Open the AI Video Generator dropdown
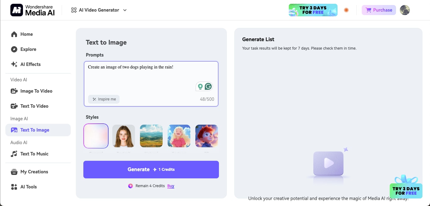The height and width of the screenshot is (206, 430). click(x=99, y=10)
